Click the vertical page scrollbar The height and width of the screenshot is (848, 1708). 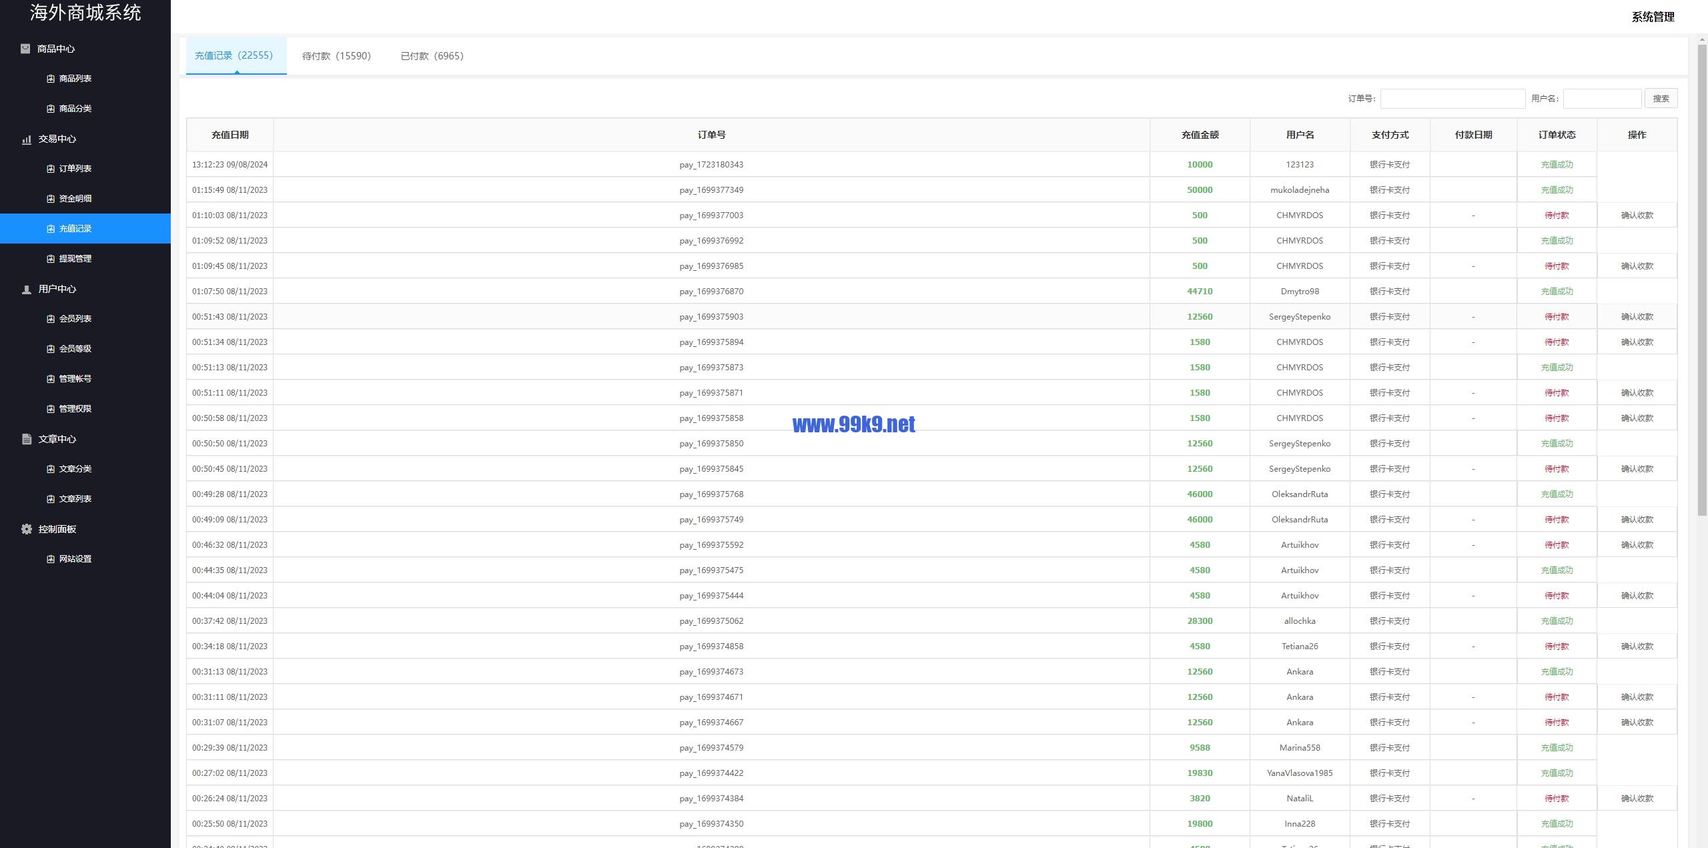tap(1702, 280)
